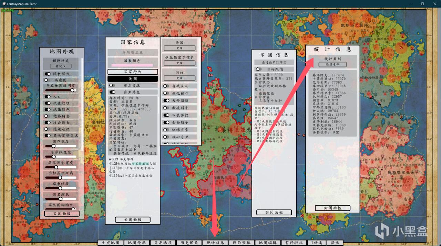Turn on the 边界阴影 switch
The width and height of the screenshot is (441, 246).
tap(48, 116)
